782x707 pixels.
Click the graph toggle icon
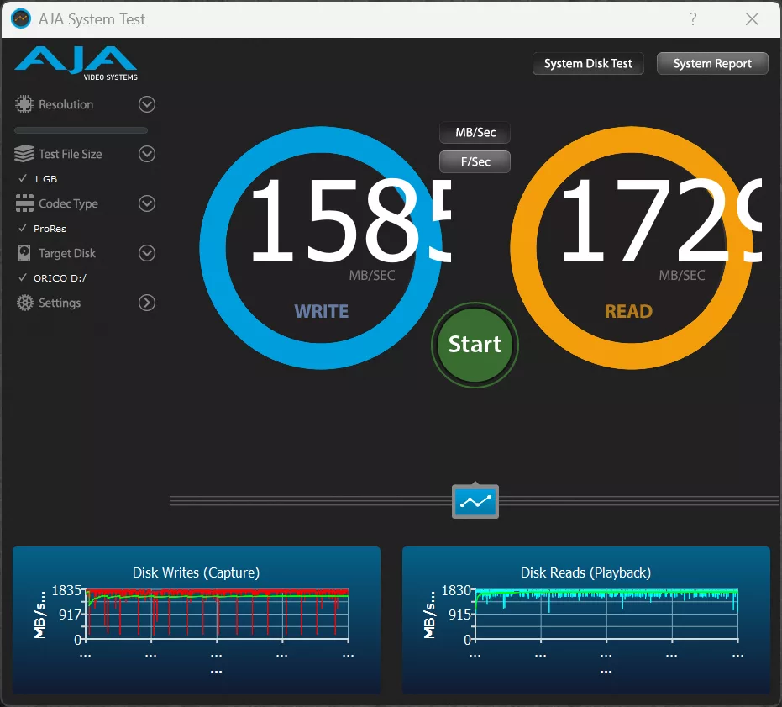pos(475,502)
